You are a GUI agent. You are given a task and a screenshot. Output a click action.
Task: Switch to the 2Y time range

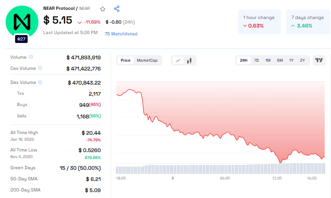tap(302, 60)
